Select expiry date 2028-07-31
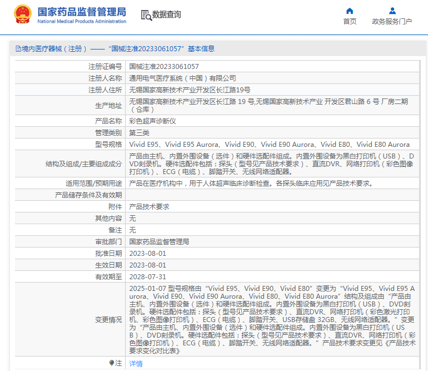Screen dimensions: 428x371 pyautogui.click(x=148, y=277)
